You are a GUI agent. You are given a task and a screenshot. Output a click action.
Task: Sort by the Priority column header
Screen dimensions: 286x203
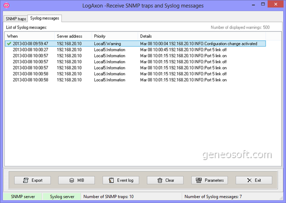(x=115, y=36)
